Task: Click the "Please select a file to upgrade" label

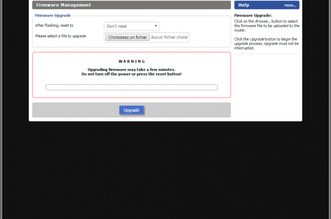Action: (x=60, y=36)
